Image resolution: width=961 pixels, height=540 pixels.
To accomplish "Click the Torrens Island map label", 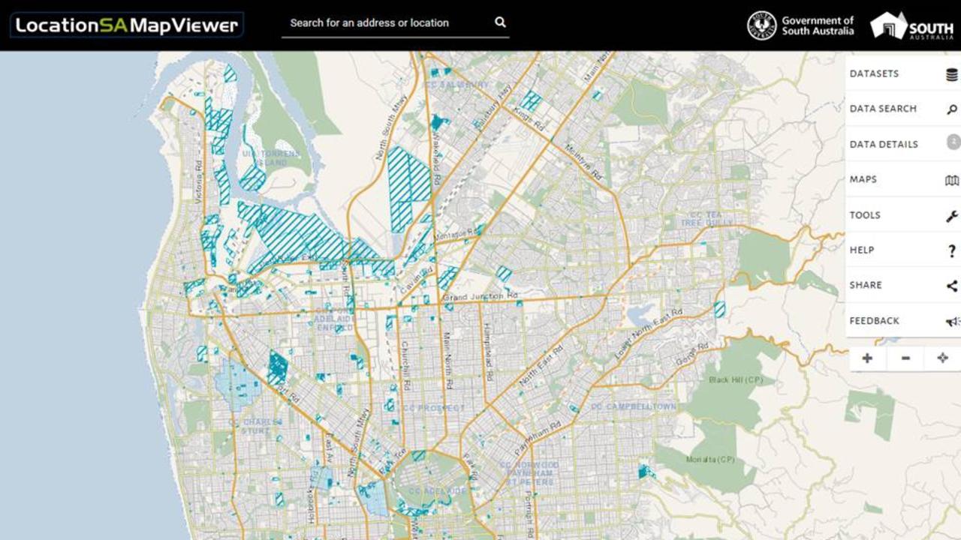I will (271, 157).
